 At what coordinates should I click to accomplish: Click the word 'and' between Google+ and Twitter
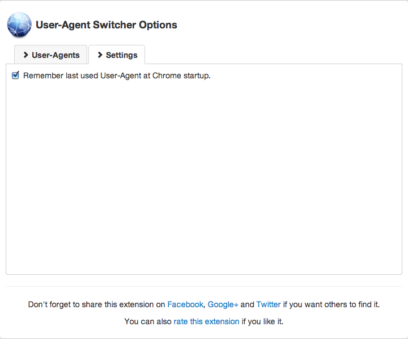(x=247, y=304)
